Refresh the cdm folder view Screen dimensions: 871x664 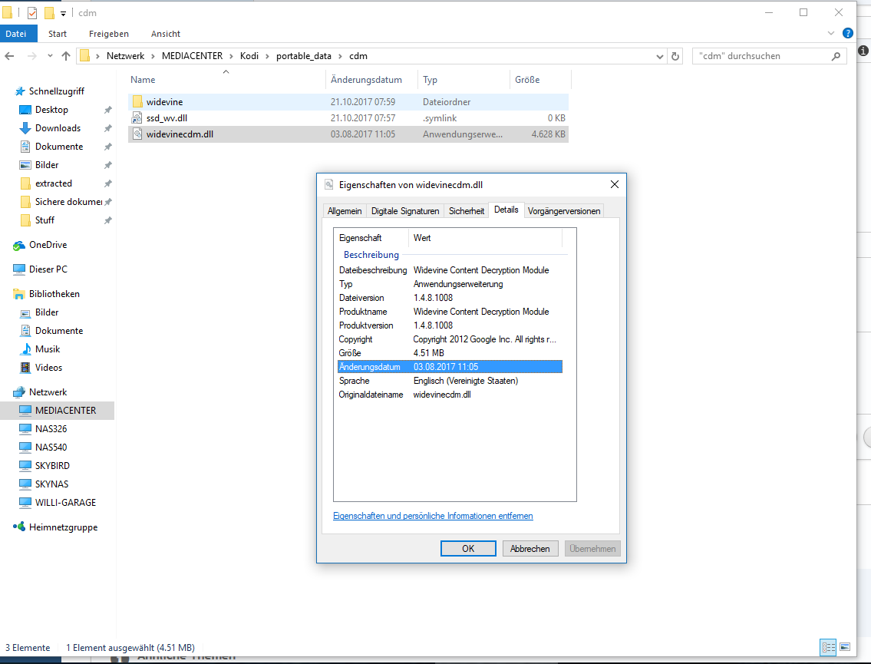pos(675,56)
